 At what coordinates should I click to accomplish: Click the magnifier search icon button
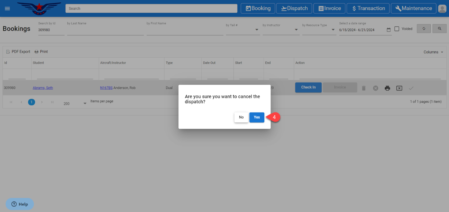coord(439,29)
